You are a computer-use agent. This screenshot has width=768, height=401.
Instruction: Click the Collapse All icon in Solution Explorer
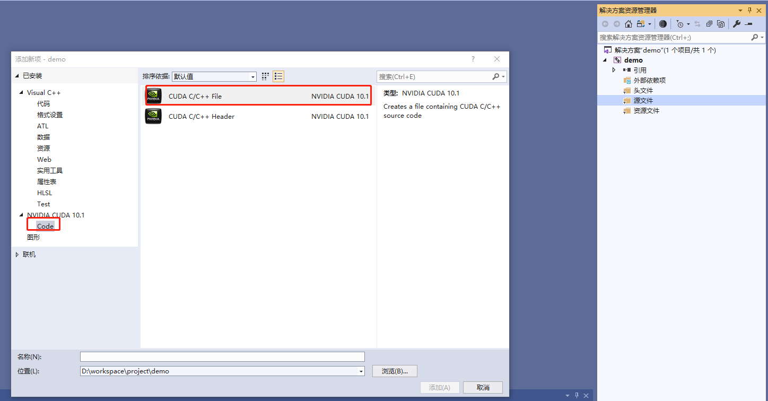[709, 23]
